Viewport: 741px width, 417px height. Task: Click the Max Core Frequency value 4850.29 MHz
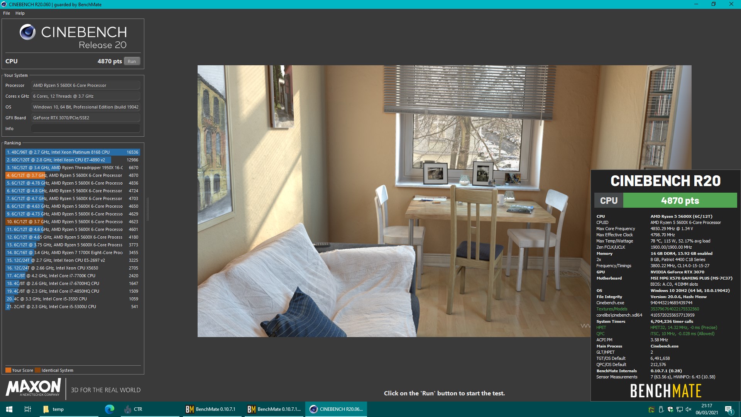tap(672, 229)
